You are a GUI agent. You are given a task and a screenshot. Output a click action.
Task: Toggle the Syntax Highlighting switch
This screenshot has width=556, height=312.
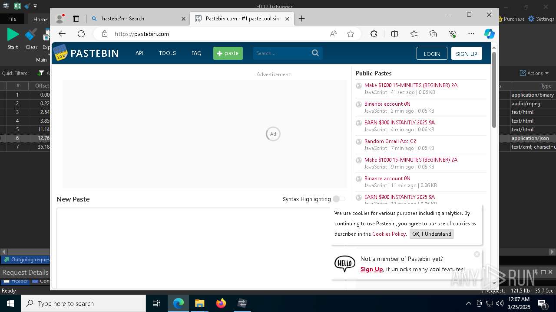pos(339,199)
